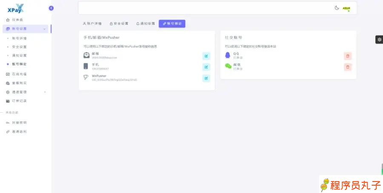Click the QQ penguin icon

(x=228, y=55)
